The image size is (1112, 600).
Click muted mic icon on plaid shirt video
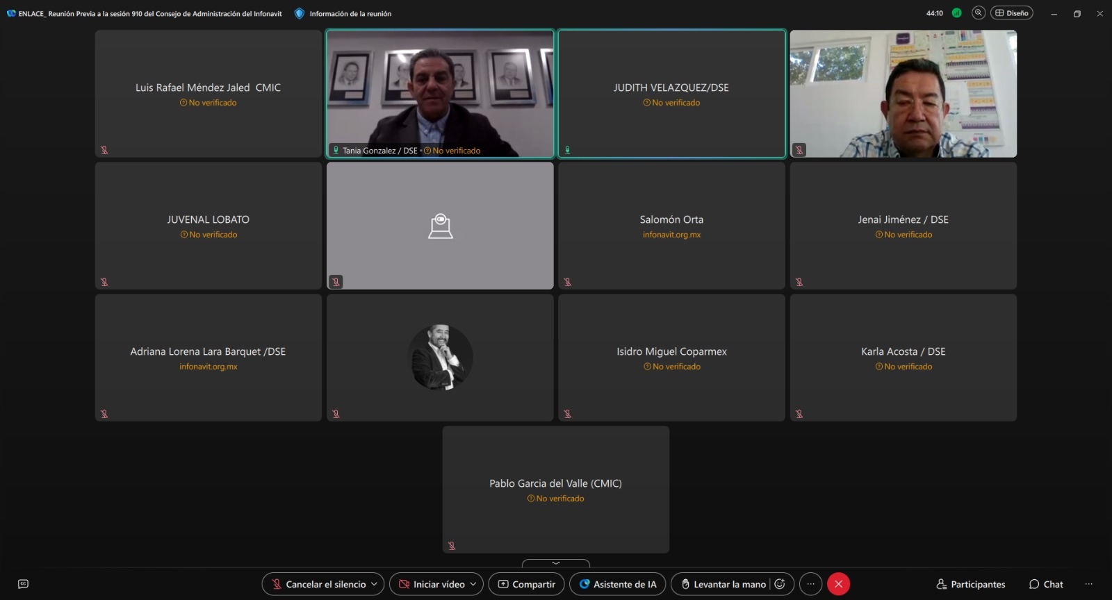tap(799, 150)
